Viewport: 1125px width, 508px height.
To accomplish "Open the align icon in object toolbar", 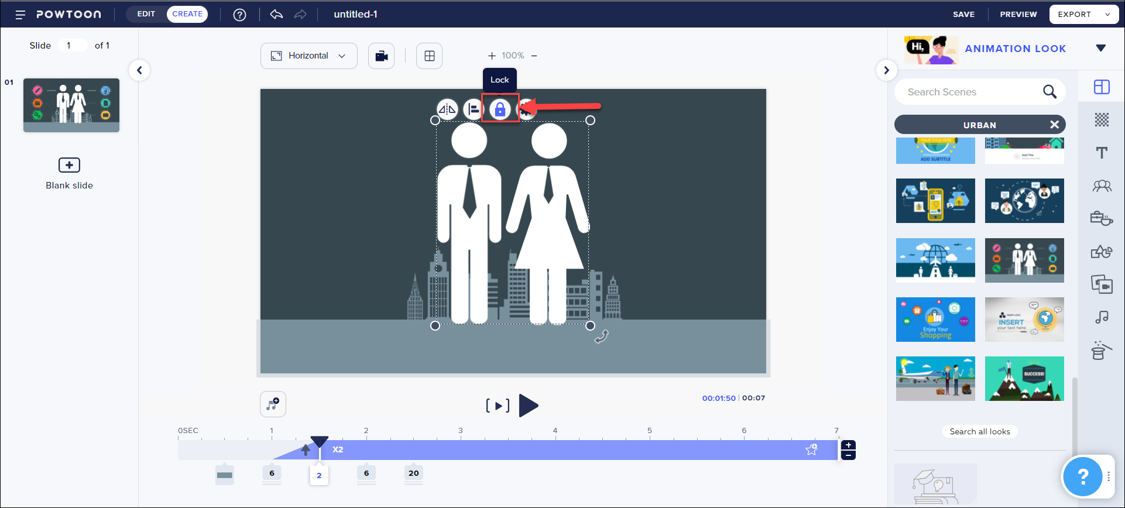I will 473,109.
